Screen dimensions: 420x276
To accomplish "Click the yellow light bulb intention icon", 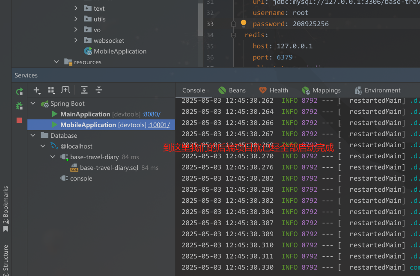I will point(244,24).
